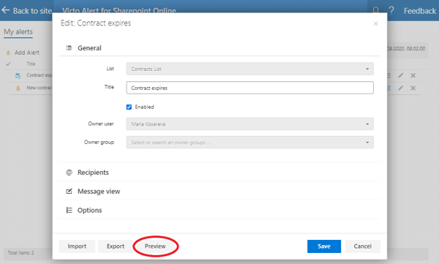Click the Export button
Viewport: 439px width, 264px height.
pyautogui.click(x=116, y=246)
